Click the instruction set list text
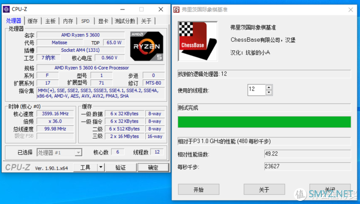Viewport: 360px width, 204px height. pos(101,94)
